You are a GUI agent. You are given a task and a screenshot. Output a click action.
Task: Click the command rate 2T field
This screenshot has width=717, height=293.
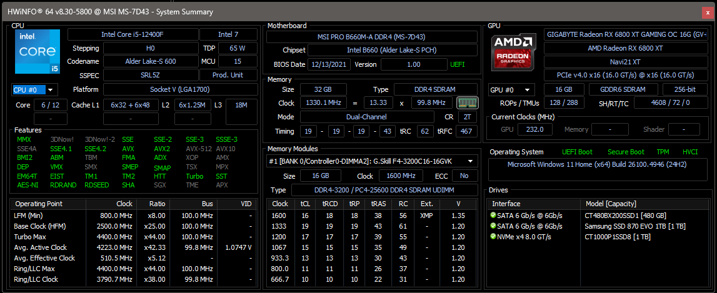468,117
